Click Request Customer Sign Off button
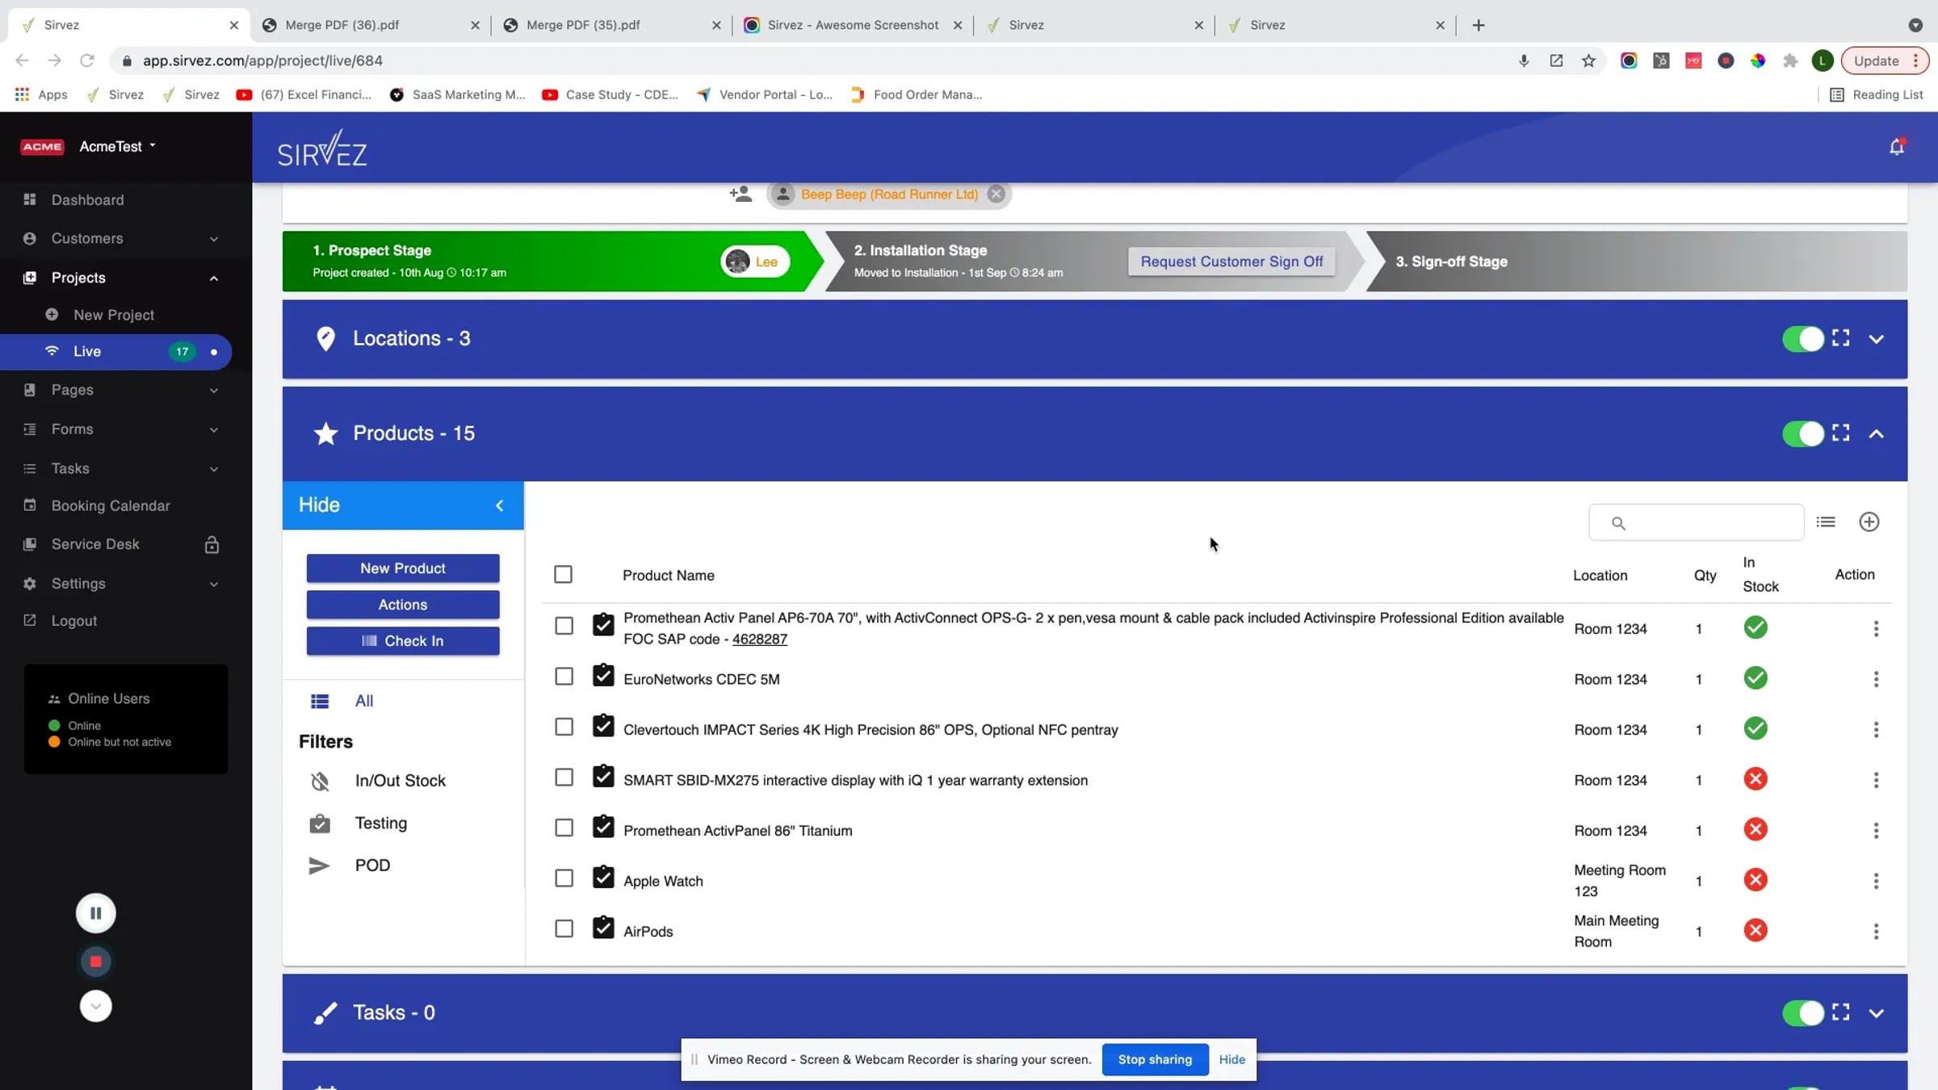The height and width of the screenshot is (1090, 1938). (1231, 261)
